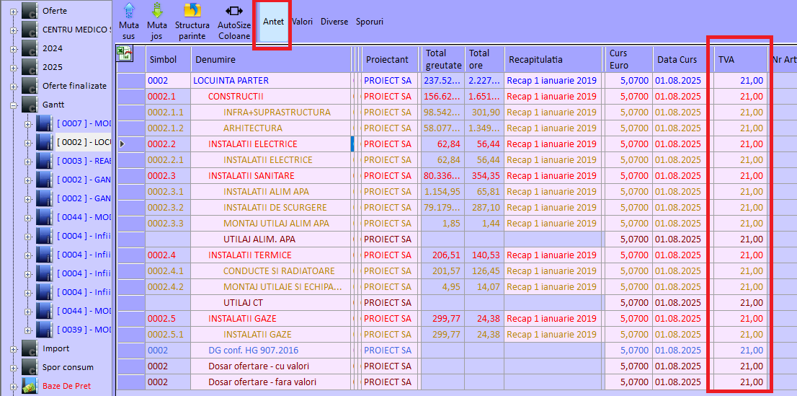Click the Excel export icon in grid corner

pyautogui.click(x=125, y=53)
